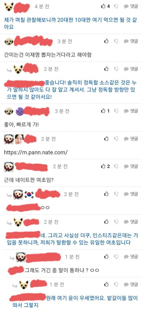142x311 pixels.
Task: Click the Korean flag badge icon
Action: pyautogui.click(x=29, y=195)
